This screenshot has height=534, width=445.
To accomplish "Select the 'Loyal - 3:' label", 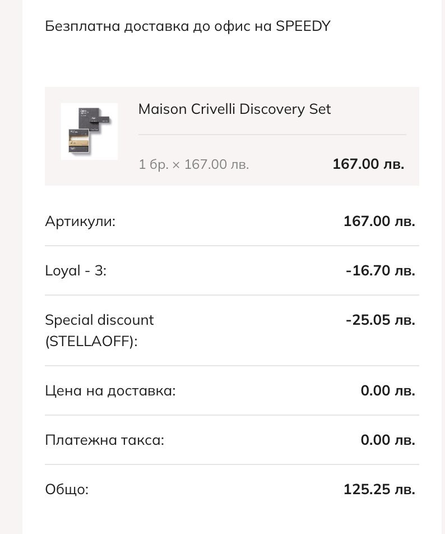I will pyautogui.click(x=76, y=271).
